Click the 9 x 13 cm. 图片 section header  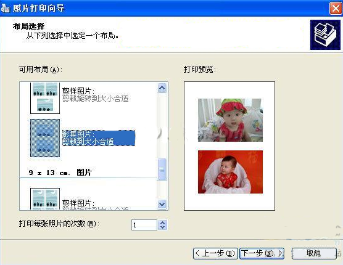[60, 173]
